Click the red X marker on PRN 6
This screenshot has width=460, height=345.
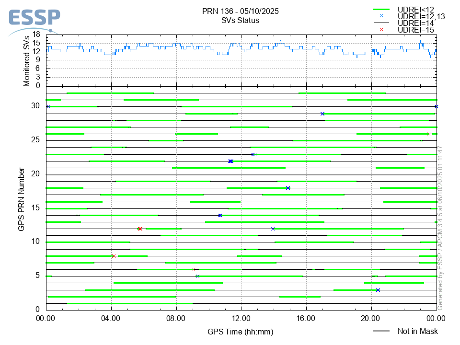tap(194, 270)
